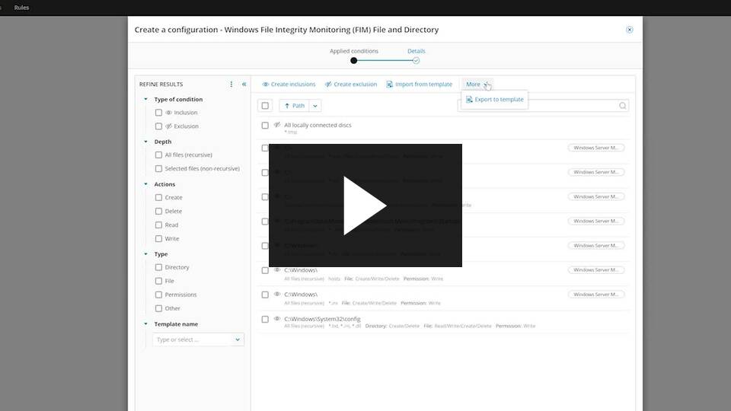Tick the Write action checkbox
Image resolution: width=731 pixels, height=411 pixels.
(158, 238)
